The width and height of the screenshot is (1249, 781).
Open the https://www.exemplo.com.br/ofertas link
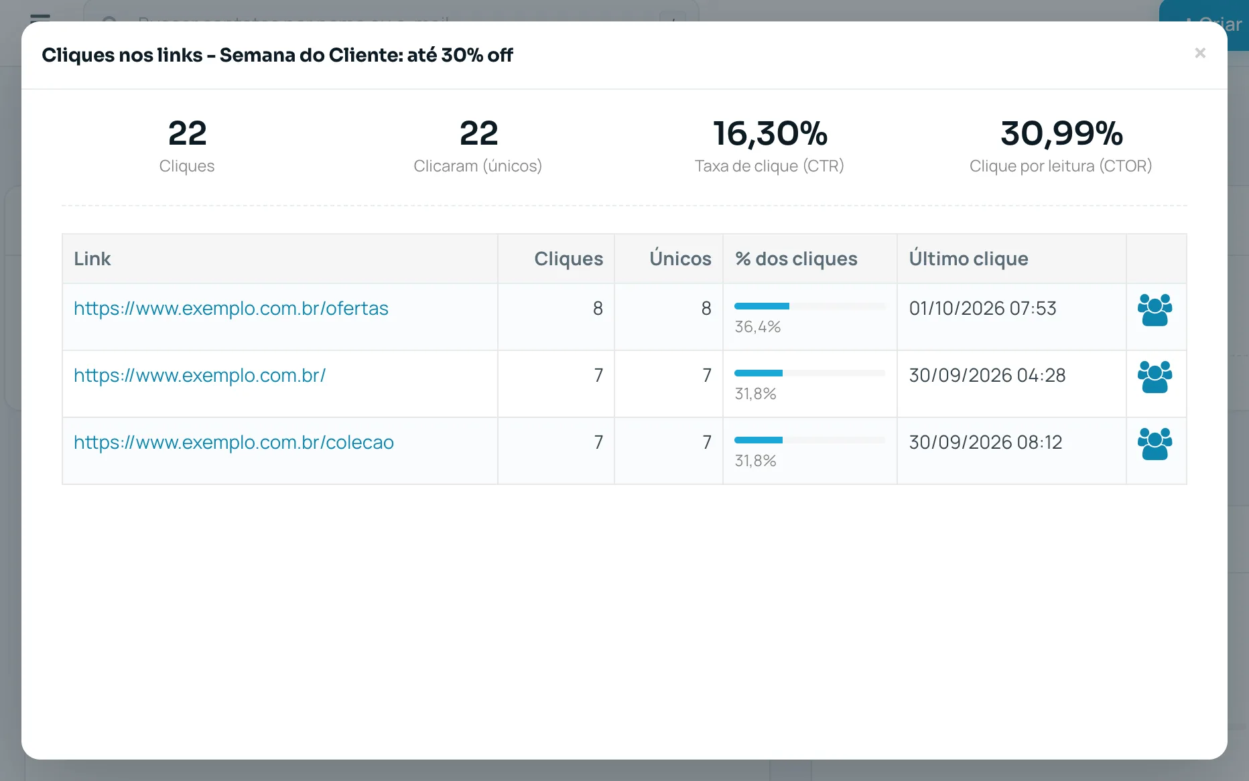pos(231,308)
